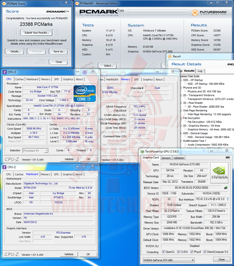Collapse the HDD - General Usage node
The width and height of the screenshot is (234, 266).
point(181,133)
